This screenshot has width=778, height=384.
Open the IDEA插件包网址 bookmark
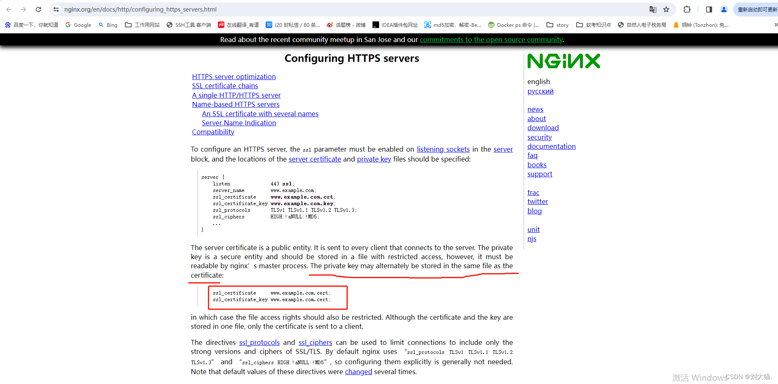tap(395, 25)
